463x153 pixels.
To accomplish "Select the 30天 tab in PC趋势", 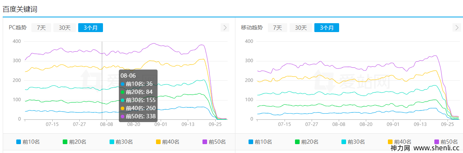I will [x=65, y=28].
